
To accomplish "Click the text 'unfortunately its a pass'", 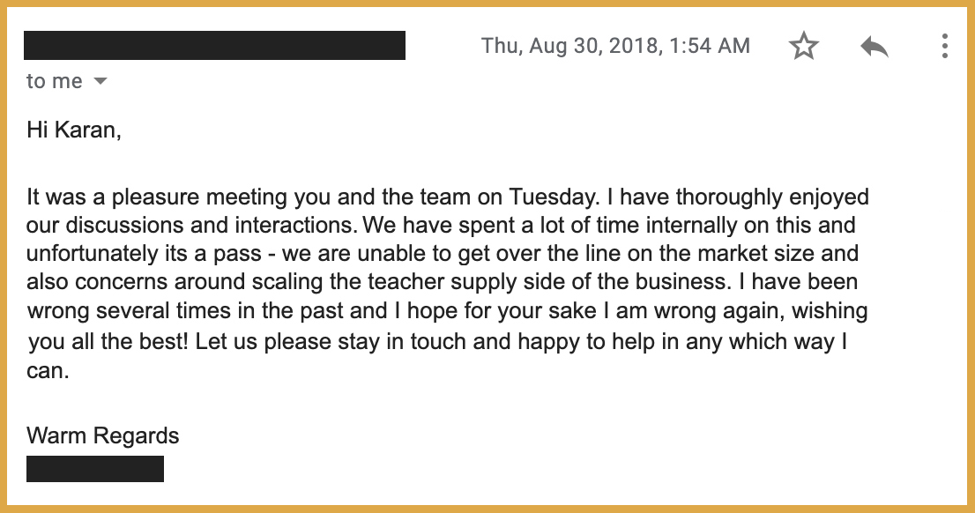I will pyautogui.click(x=144, y=255).
